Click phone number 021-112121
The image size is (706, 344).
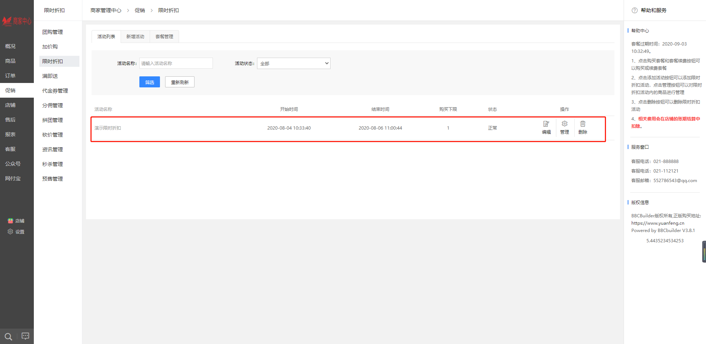tap(666, 171)
